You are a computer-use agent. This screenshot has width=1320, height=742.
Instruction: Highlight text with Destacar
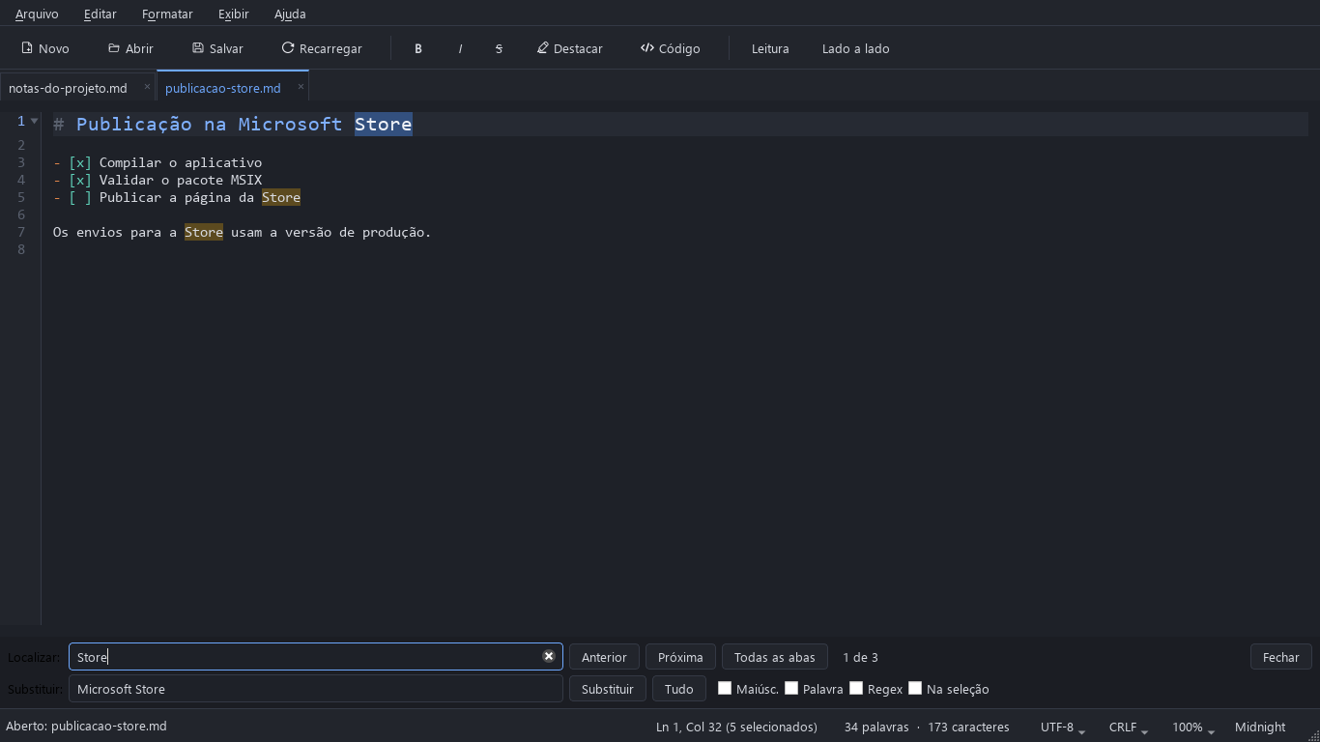tap(570, 48)
